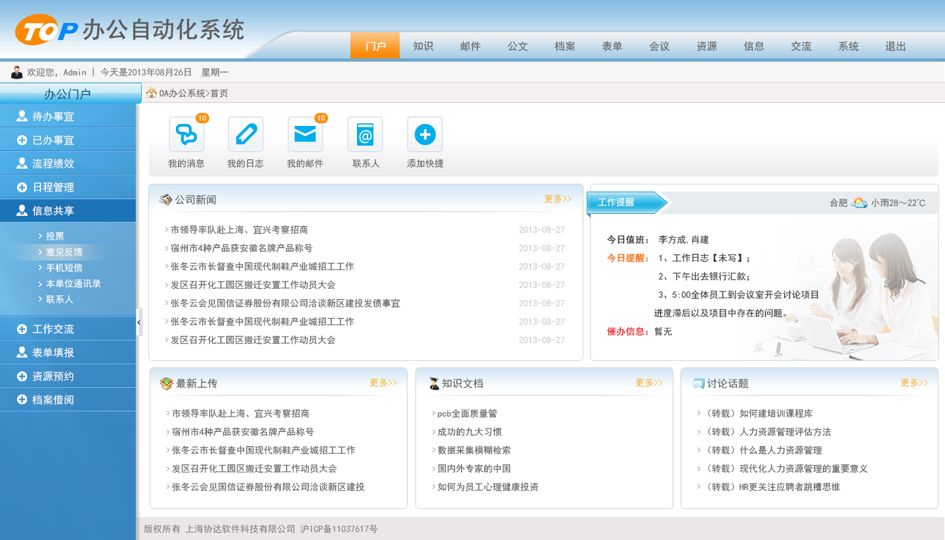Click the home icon in breadcrumb
The height and width of the screenshot is (540, 945).
click(152, 93)
